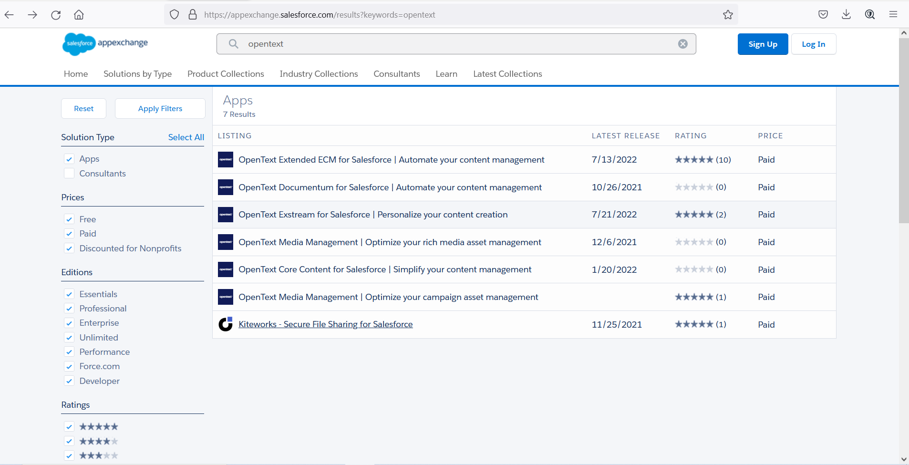Image resolution: width=909 pixels, height=465 pixels.
Task: Toggle the Essentials edition checkbox
Action: click(x=69, y=294)
